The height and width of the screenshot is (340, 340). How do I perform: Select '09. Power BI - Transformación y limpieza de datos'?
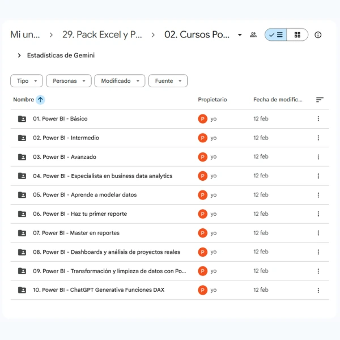pyautogui.click(x=109, y=271)
